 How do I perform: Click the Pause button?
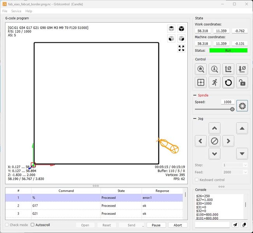pos(156,225)
